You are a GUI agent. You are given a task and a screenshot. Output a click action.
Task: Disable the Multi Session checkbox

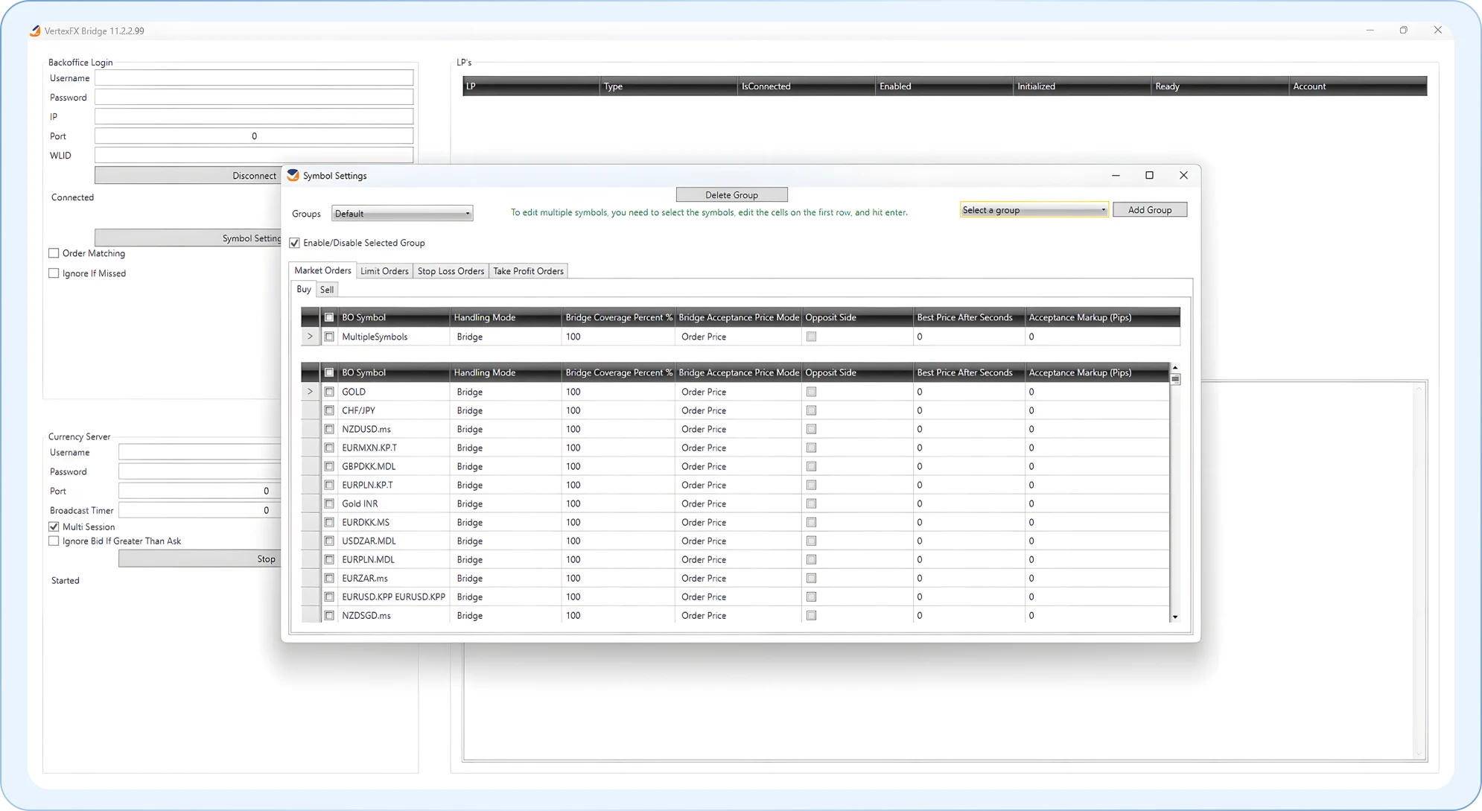tap(54, 526)
